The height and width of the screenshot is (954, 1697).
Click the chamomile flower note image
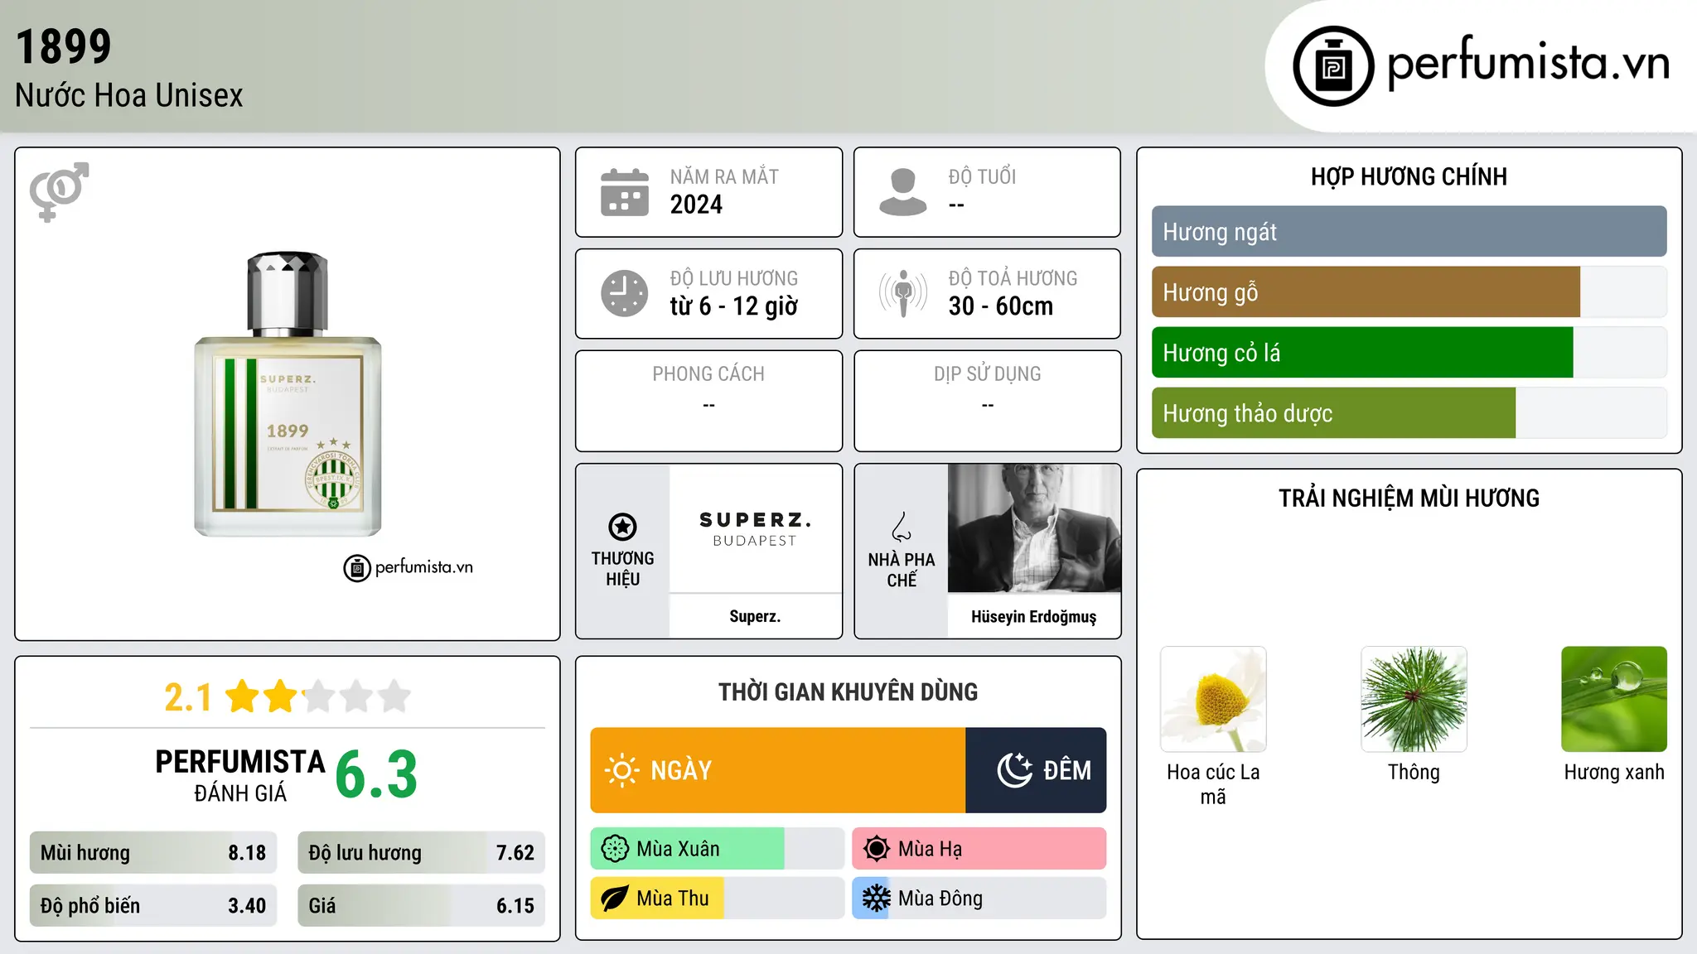pos(1213,699)
